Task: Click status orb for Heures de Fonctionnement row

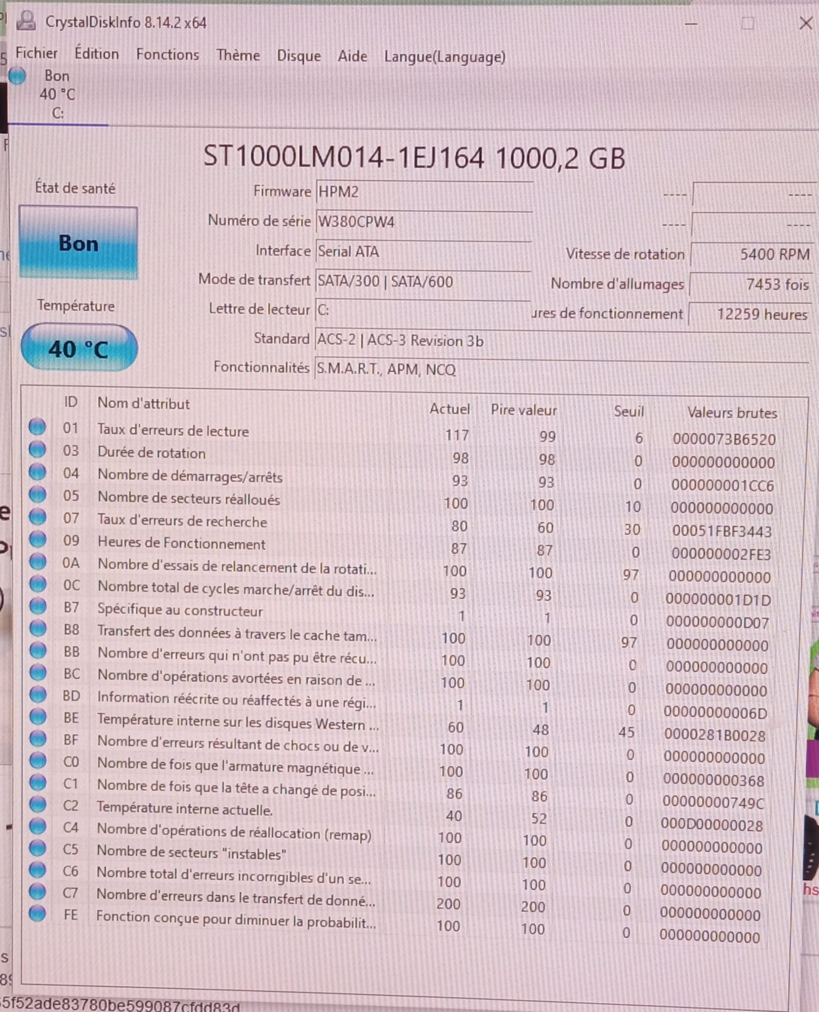Action: (x=37, y=539)
